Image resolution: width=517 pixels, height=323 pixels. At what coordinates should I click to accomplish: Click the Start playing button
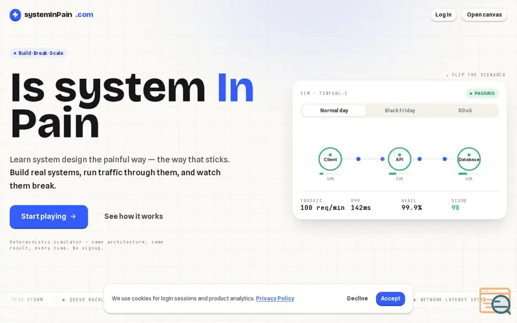49,216
